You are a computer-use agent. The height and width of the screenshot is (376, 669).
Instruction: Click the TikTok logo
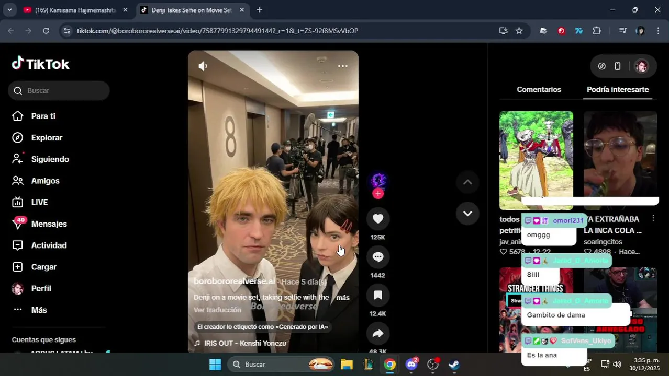(41, 64)
